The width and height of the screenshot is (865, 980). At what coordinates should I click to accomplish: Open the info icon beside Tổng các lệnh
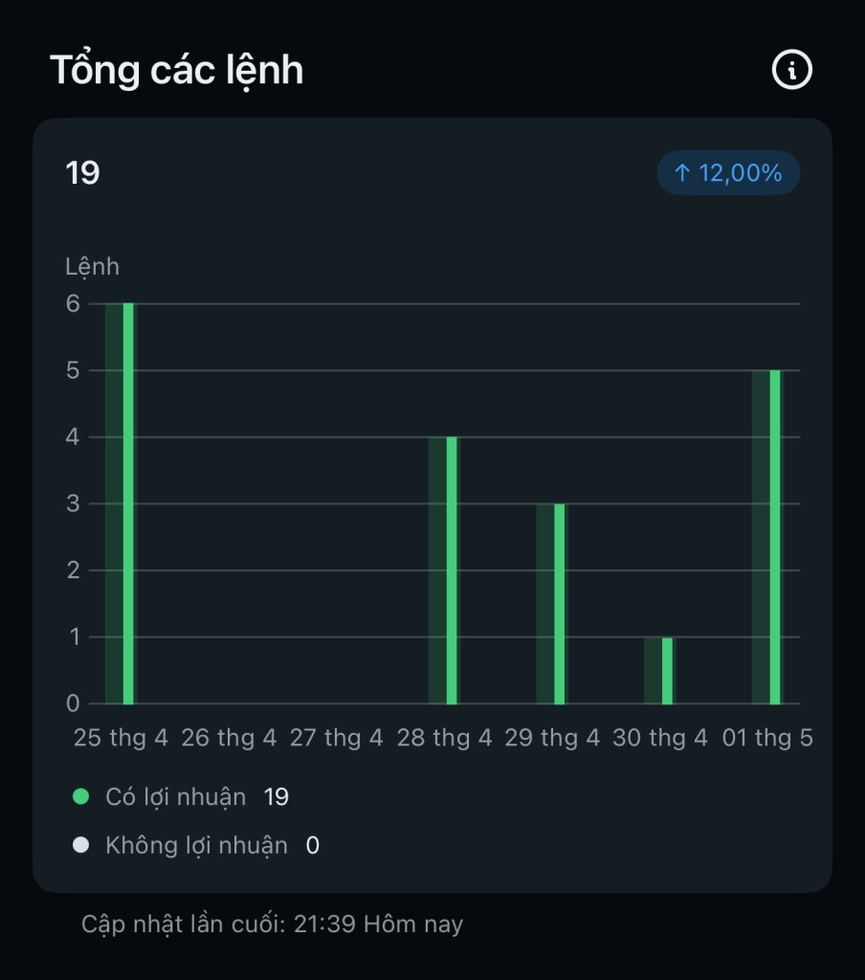coord(792,69)
